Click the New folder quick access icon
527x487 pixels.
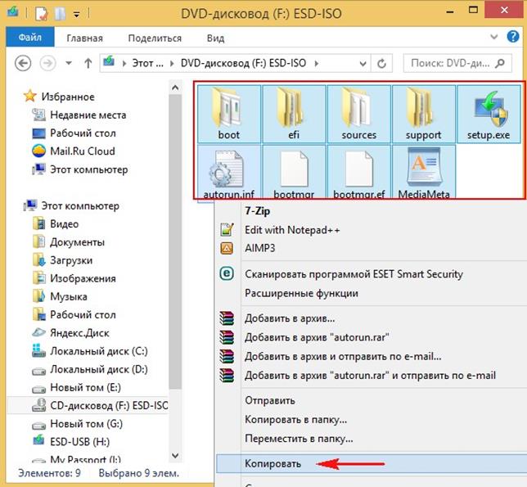[61, 14]
